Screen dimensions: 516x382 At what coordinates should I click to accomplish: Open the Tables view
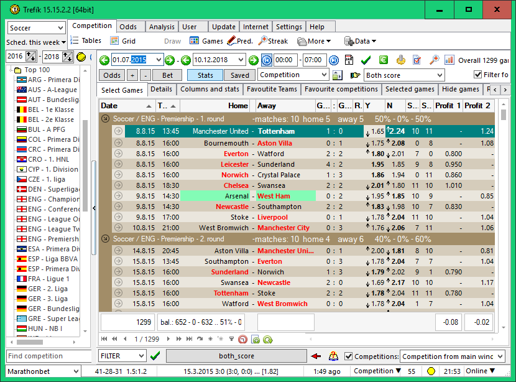[x=86, y=41]
